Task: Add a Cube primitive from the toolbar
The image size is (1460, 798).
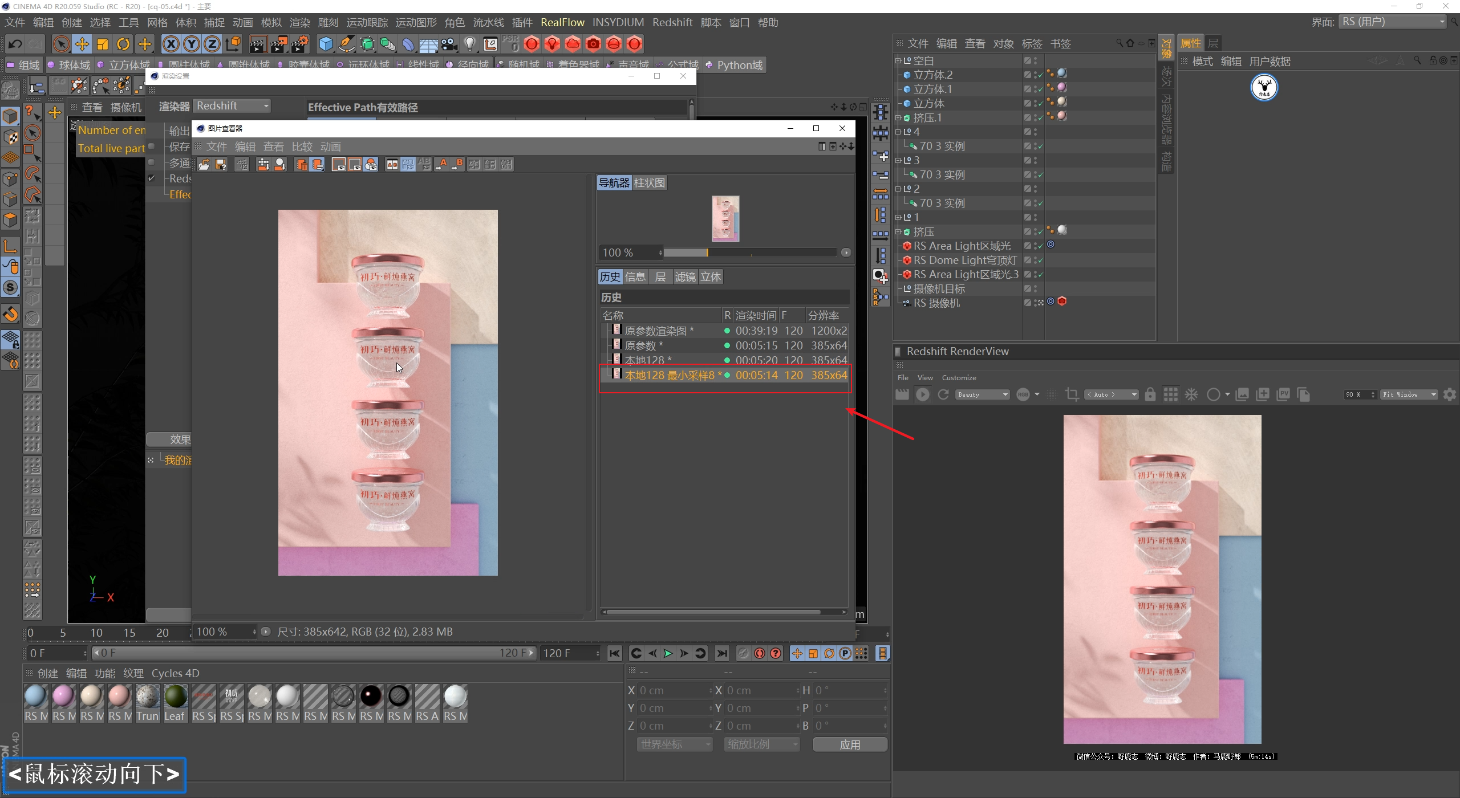Action: pyautogui.click(x=326, y=44)
